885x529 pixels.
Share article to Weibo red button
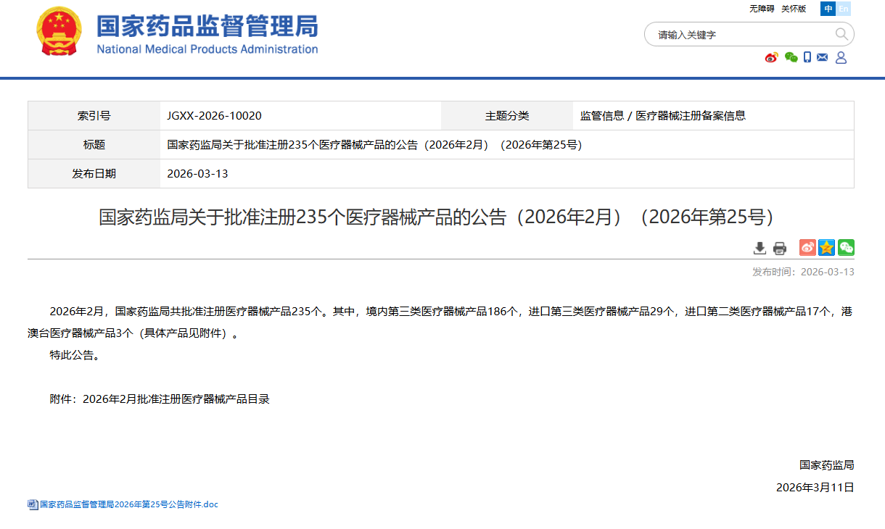(x=807, y=248)
